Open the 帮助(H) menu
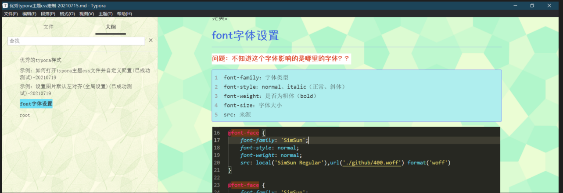563x193 pixels. [x=124, y=14]
